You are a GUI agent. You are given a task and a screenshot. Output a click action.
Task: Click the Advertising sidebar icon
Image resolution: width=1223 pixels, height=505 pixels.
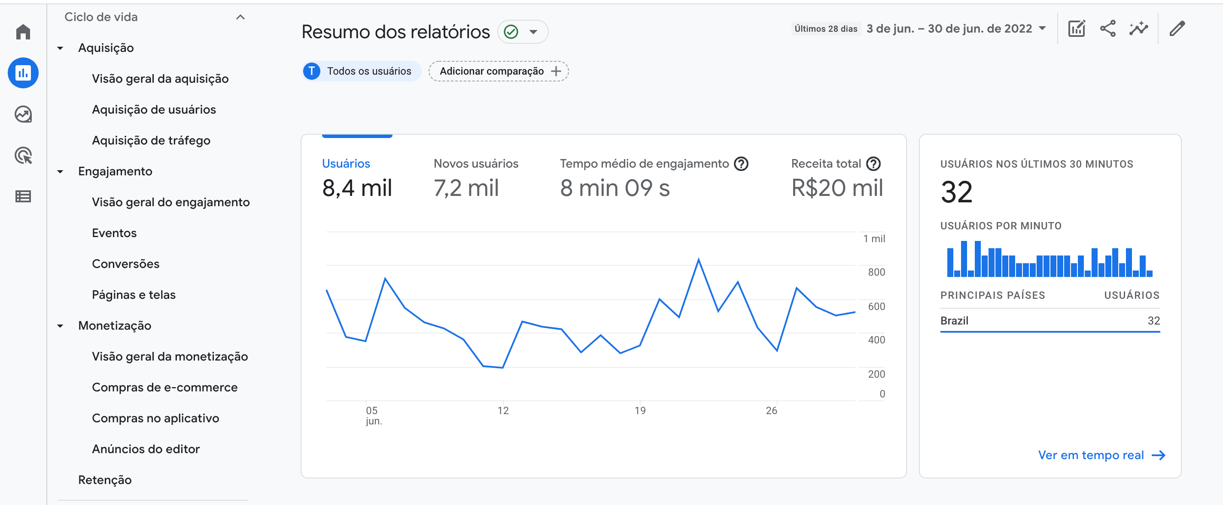[23, 155]
